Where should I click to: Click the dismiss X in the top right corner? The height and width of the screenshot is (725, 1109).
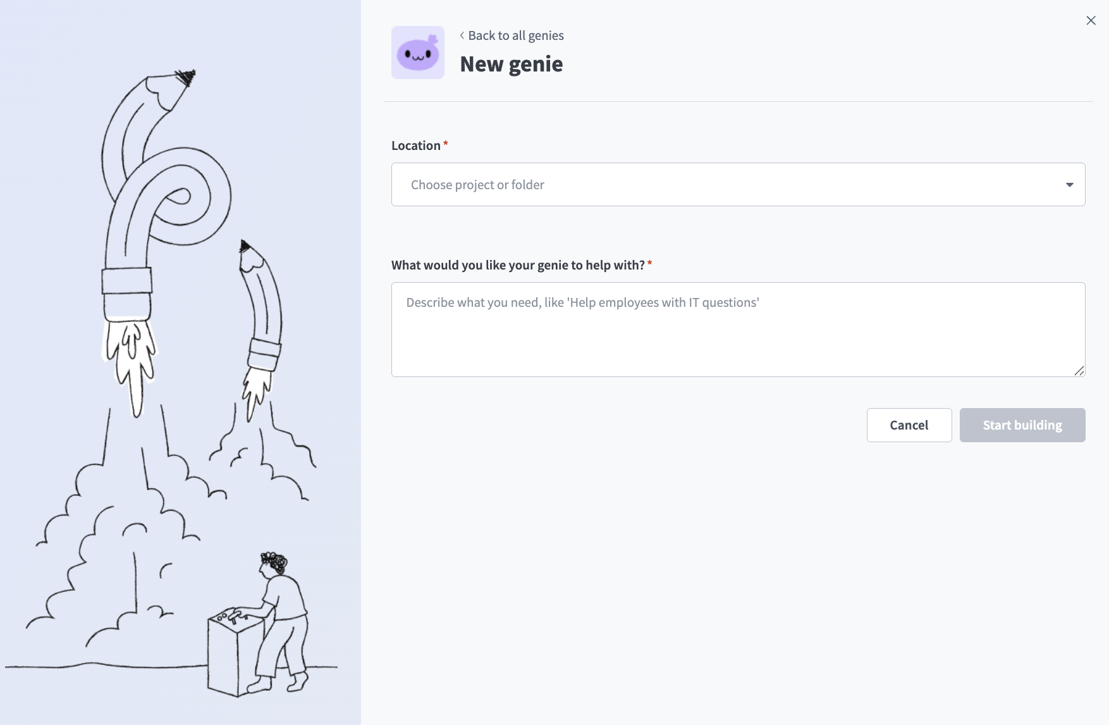click(1091, 20)
